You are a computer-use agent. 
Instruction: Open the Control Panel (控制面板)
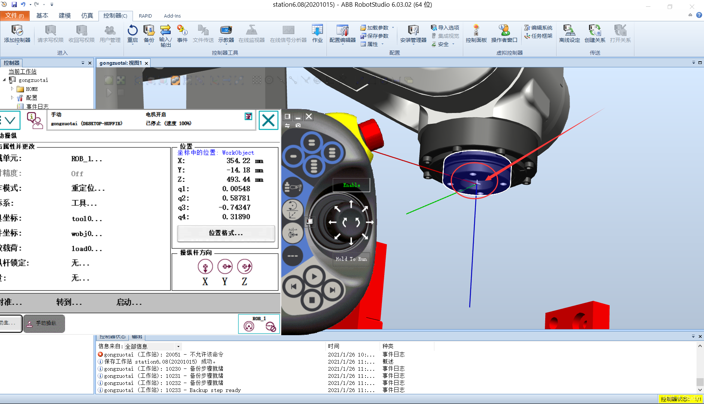476,34
